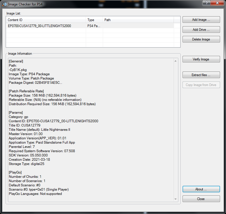The width and height of the screenshot is (226, 214).
Task: Select the EP0700-CUSA12779_00-LITTLENIGHTS2000 list row
Action: 90,26
